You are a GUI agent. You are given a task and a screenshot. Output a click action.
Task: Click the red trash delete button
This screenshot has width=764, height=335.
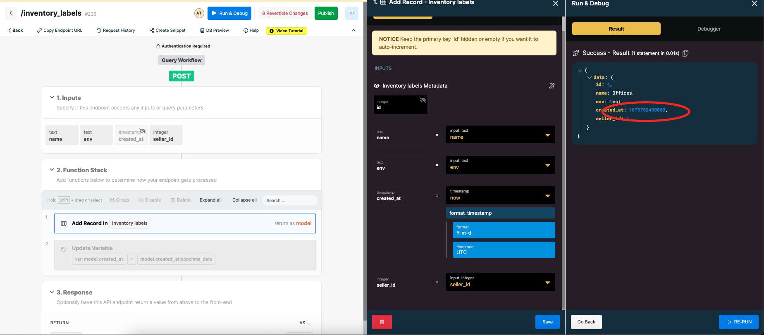382,322
